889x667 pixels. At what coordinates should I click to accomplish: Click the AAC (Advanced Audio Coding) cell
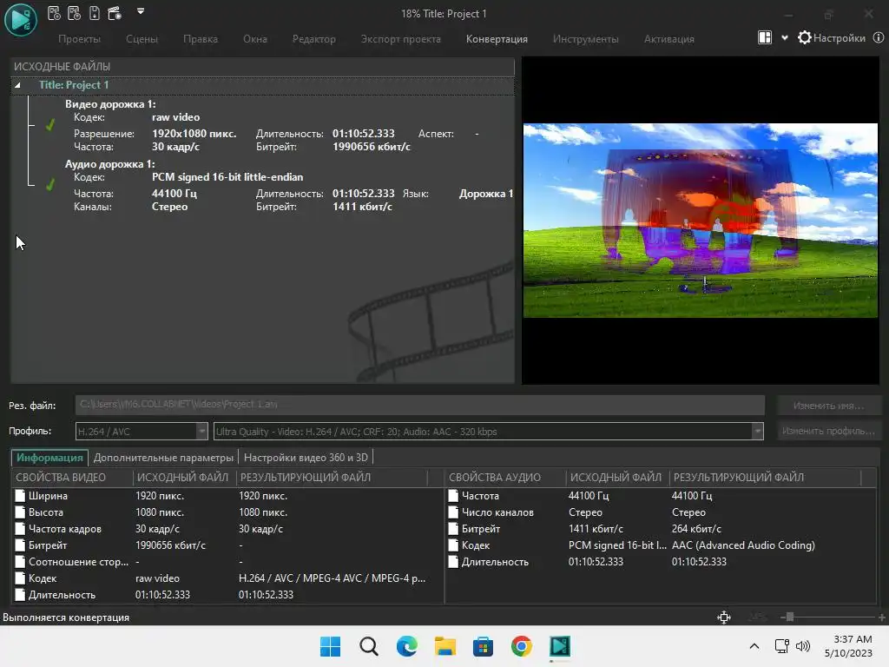[743, 545]
